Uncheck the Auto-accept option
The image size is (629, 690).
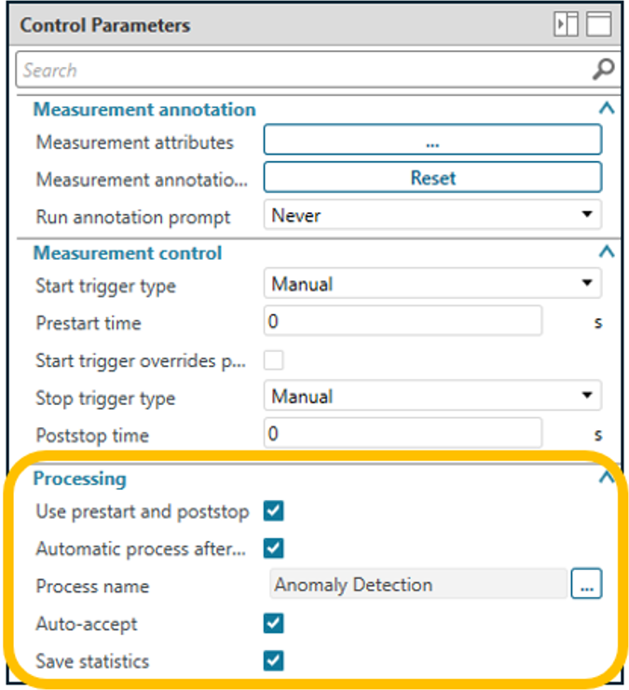click(273, 624)
